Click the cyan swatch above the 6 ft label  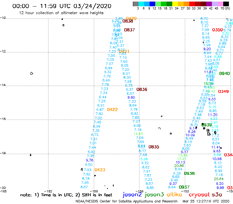tap(141, 4)
